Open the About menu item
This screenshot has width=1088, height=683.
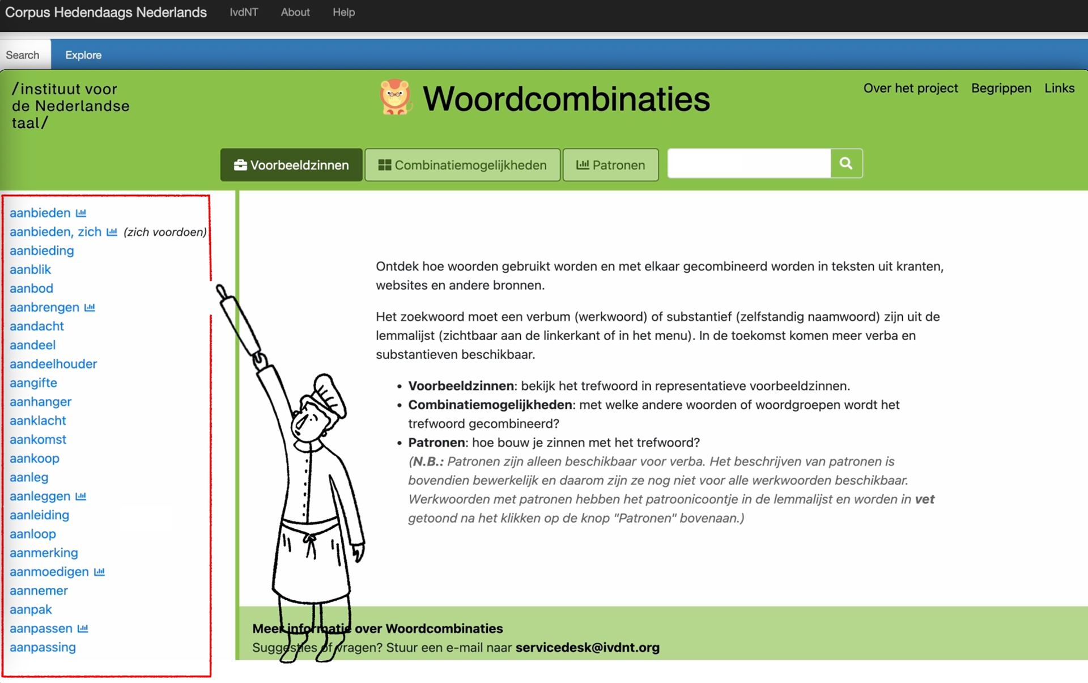295,12
